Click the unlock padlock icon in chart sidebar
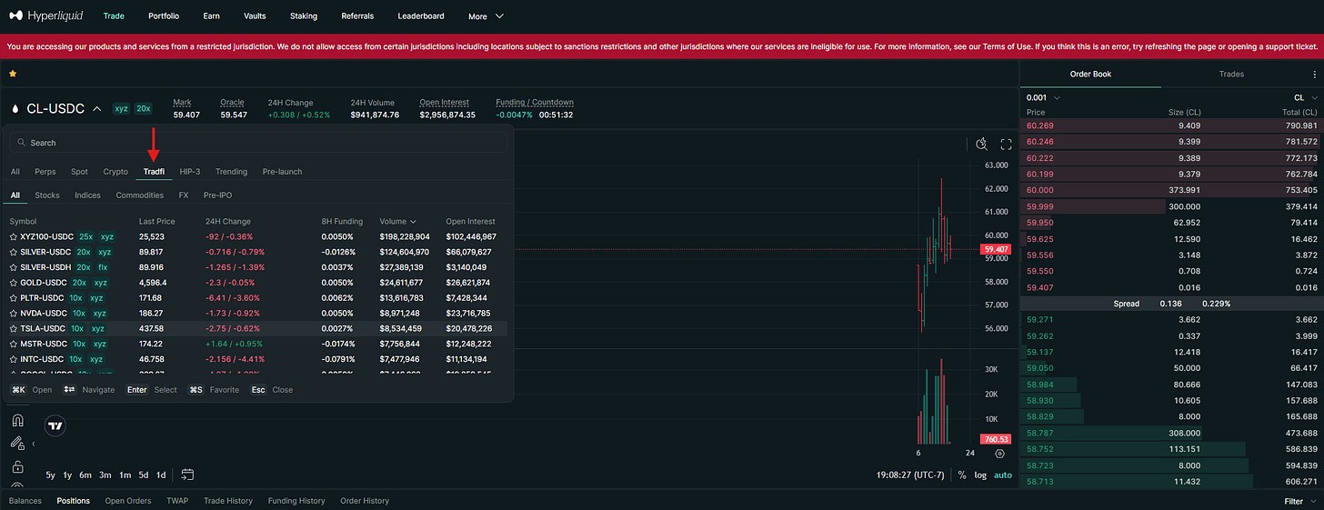 click(x=17, y=466)
